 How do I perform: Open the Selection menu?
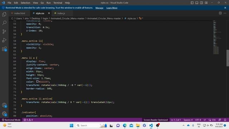coord(25,3)
